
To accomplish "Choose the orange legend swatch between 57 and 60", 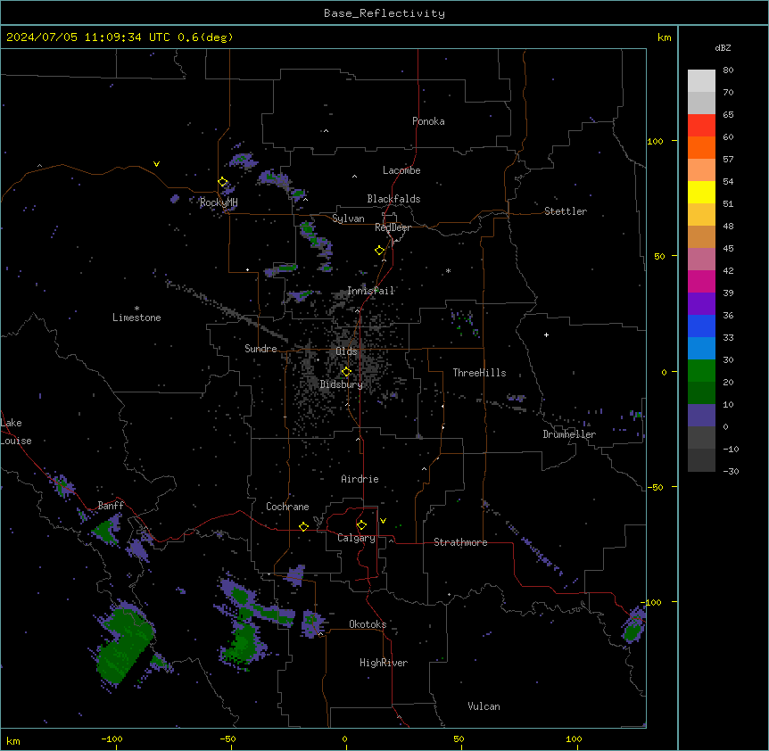I will tap(701, 148).
